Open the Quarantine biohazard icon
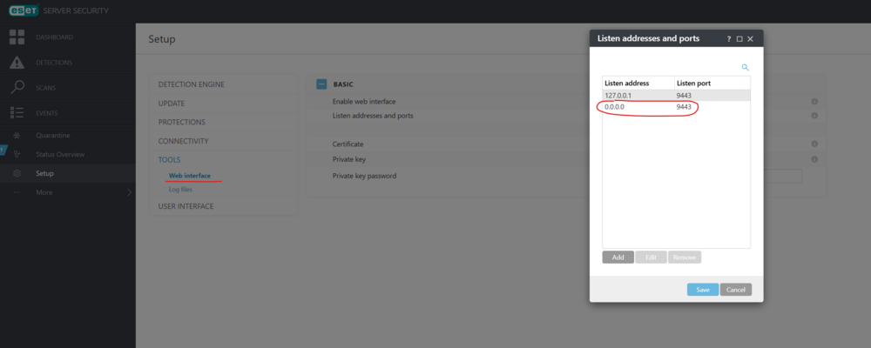The width and height of the screenshot is (871, 348). point(17,136)
